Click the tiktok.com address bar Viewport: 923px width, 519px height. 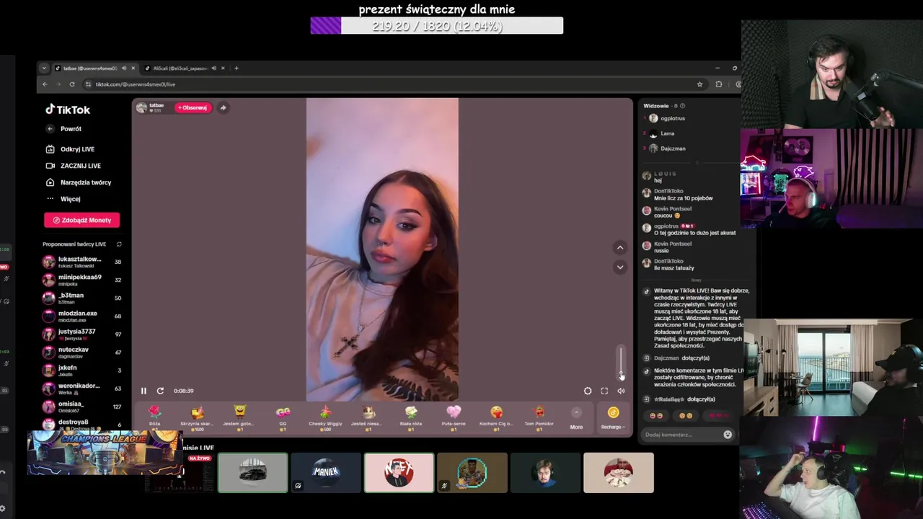pos(393,84)
